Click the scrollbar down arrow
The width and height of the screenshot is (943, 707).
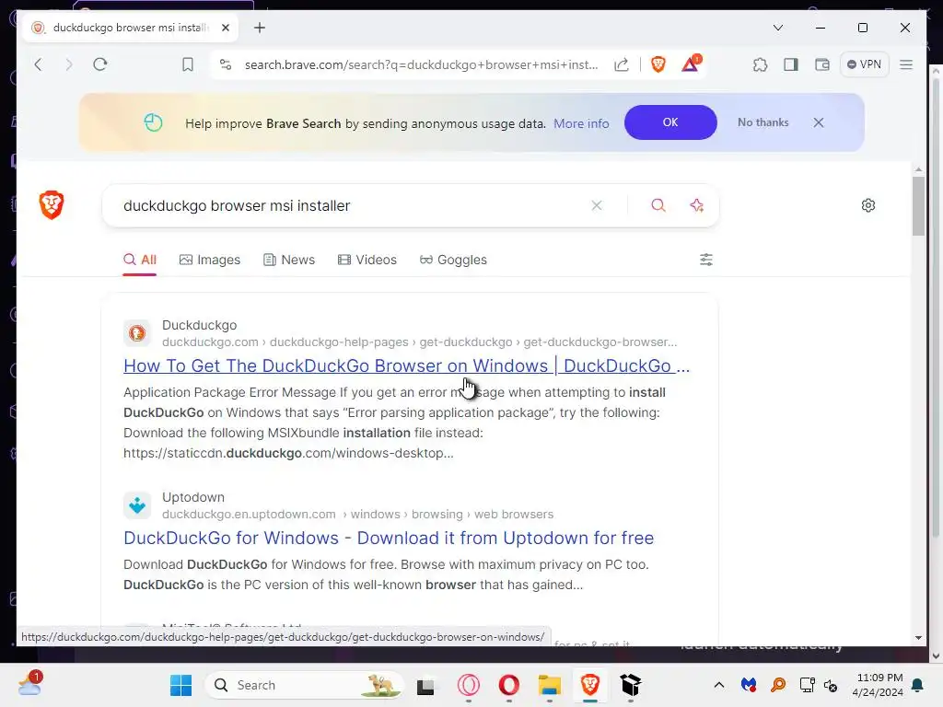[x=918, y=638]
